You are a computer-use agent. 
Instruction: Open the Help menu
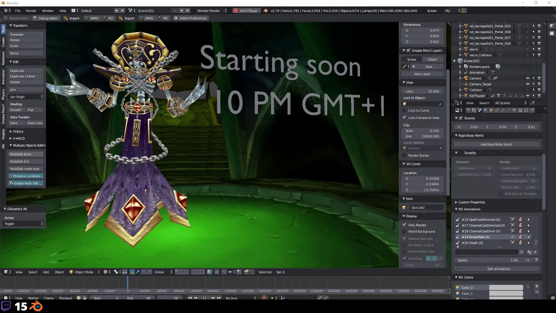[63, 10]
